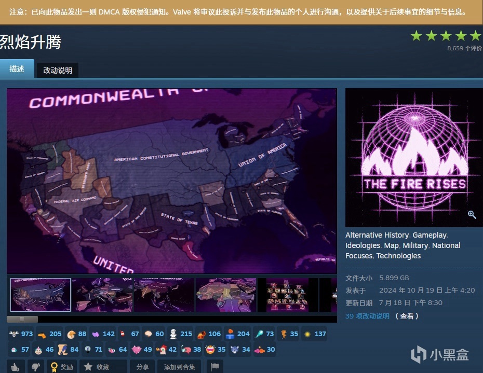Open the Map tag link
This screenshot has width=483, height=373.
coord(391,245)
